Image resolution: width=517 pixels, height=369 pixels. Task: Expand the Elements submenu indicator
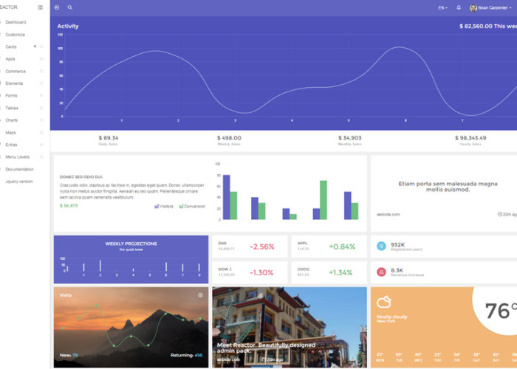click(41, 83)
